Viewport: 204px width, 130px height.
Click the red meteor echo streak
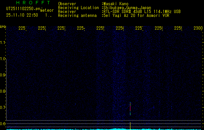pos(130,109)
